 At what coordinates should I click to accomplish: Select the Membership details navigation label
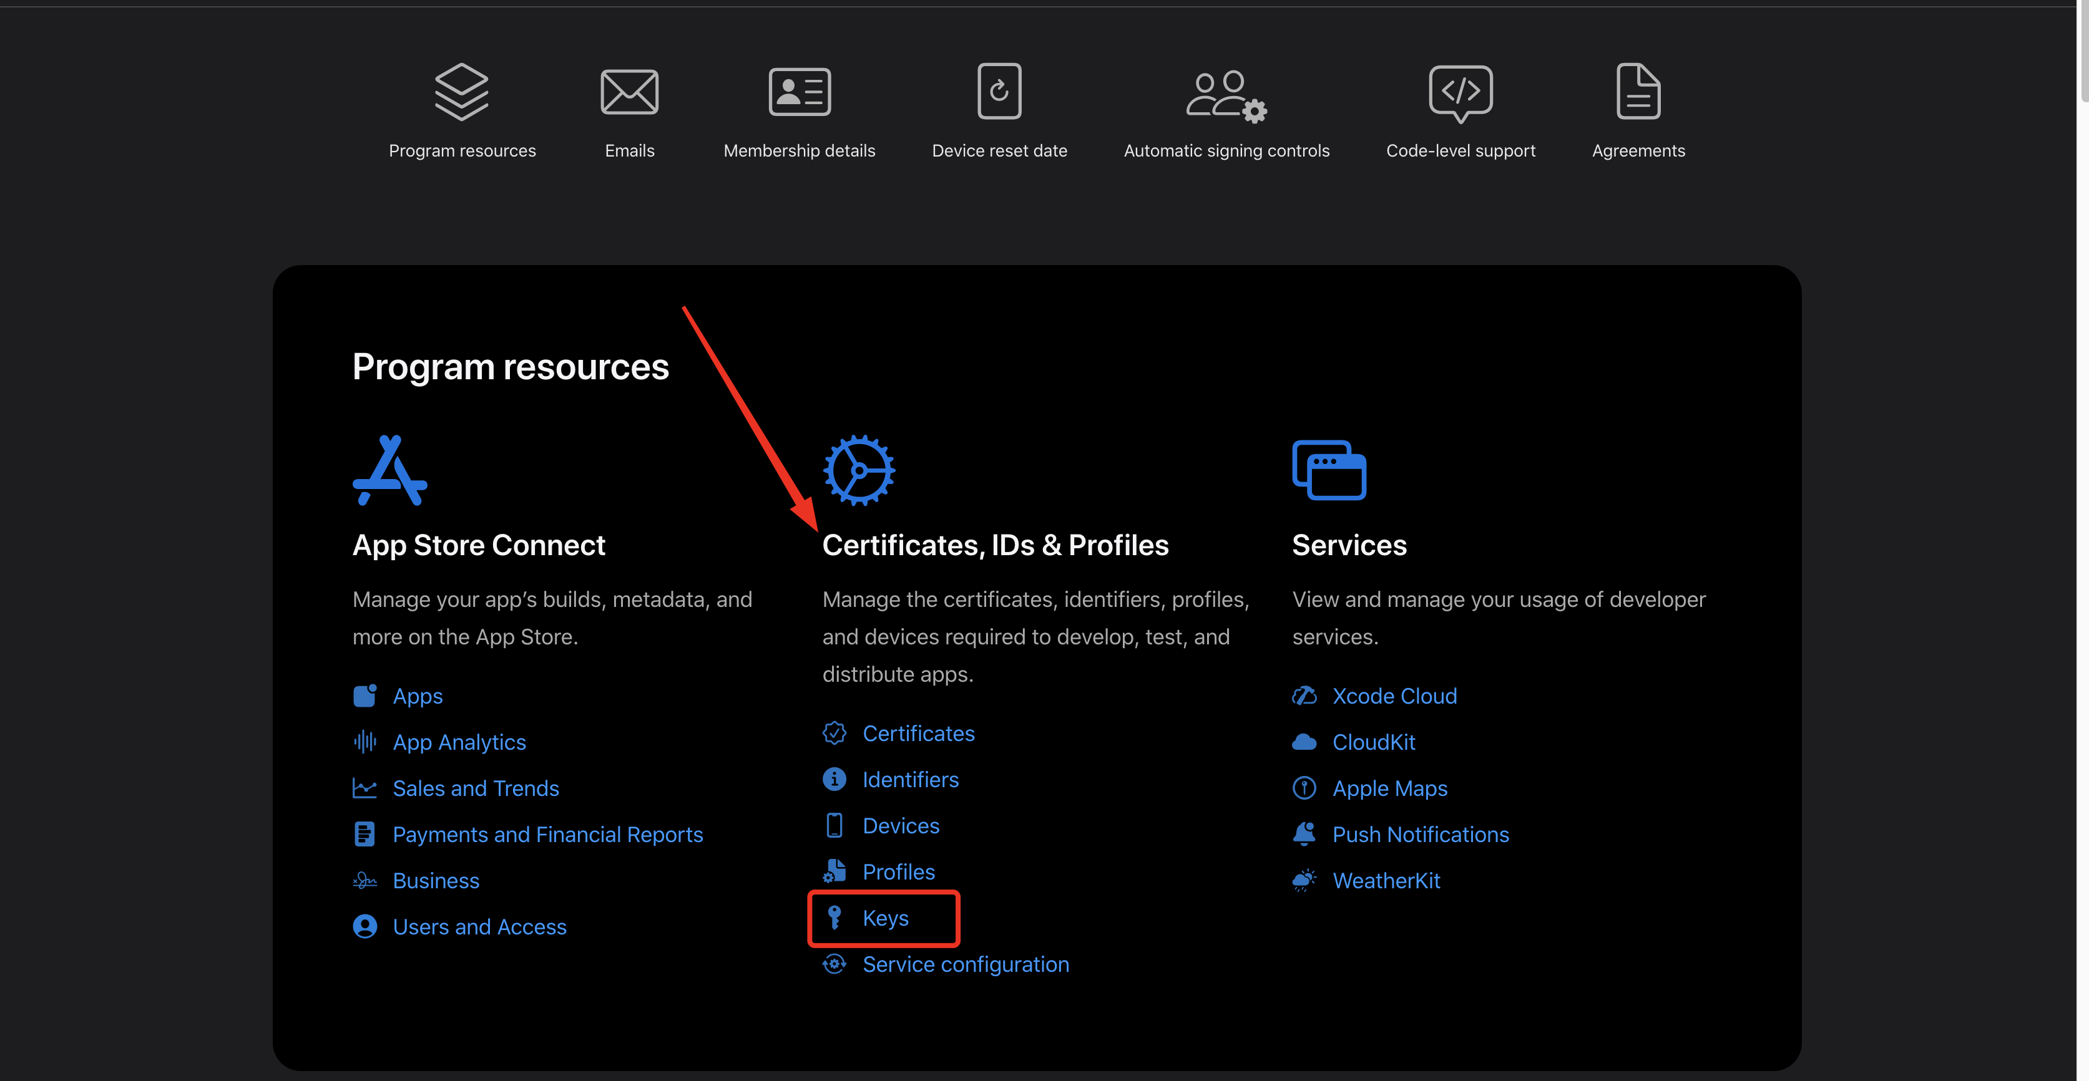point(800,151)
